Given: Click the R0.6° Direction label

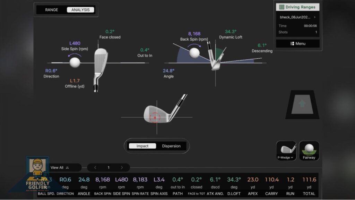Looking at the screenshot, I should click(x=51, y=74).
